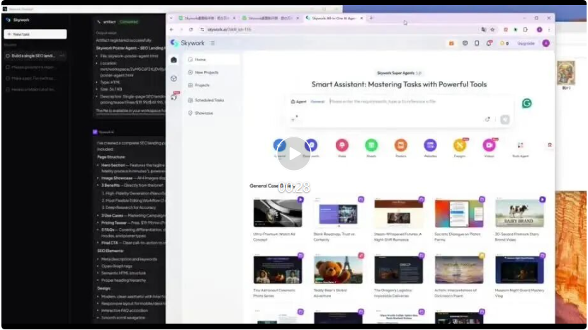Click the send button in prompt box
Viewport: 588px width, 330px height.
(x=505, y=120)
